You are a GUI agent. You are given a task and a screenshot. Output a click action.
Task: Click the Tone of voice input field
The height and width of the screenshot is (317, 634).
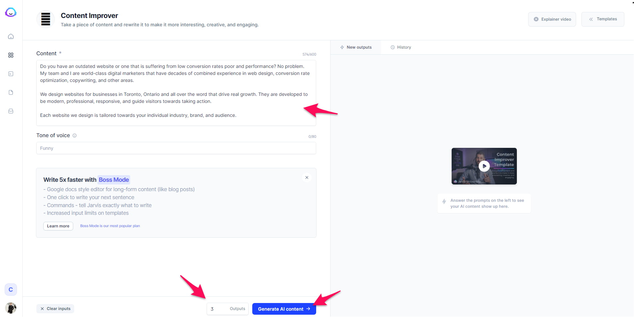[x=176, y=148]
